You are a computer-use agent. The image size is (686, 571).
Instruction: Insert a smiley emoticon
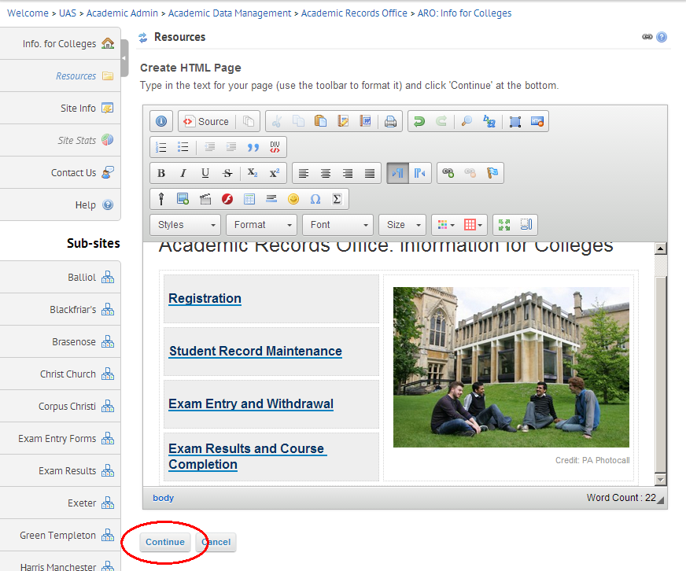coord(293,199)
